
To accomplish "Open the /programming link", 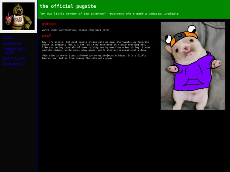I will click(x=13, y=64).
